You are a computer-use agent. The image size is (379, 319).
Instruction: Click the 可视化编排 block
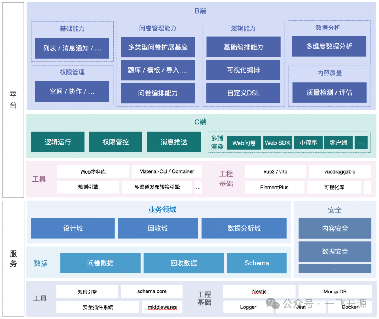coord(244,70)
